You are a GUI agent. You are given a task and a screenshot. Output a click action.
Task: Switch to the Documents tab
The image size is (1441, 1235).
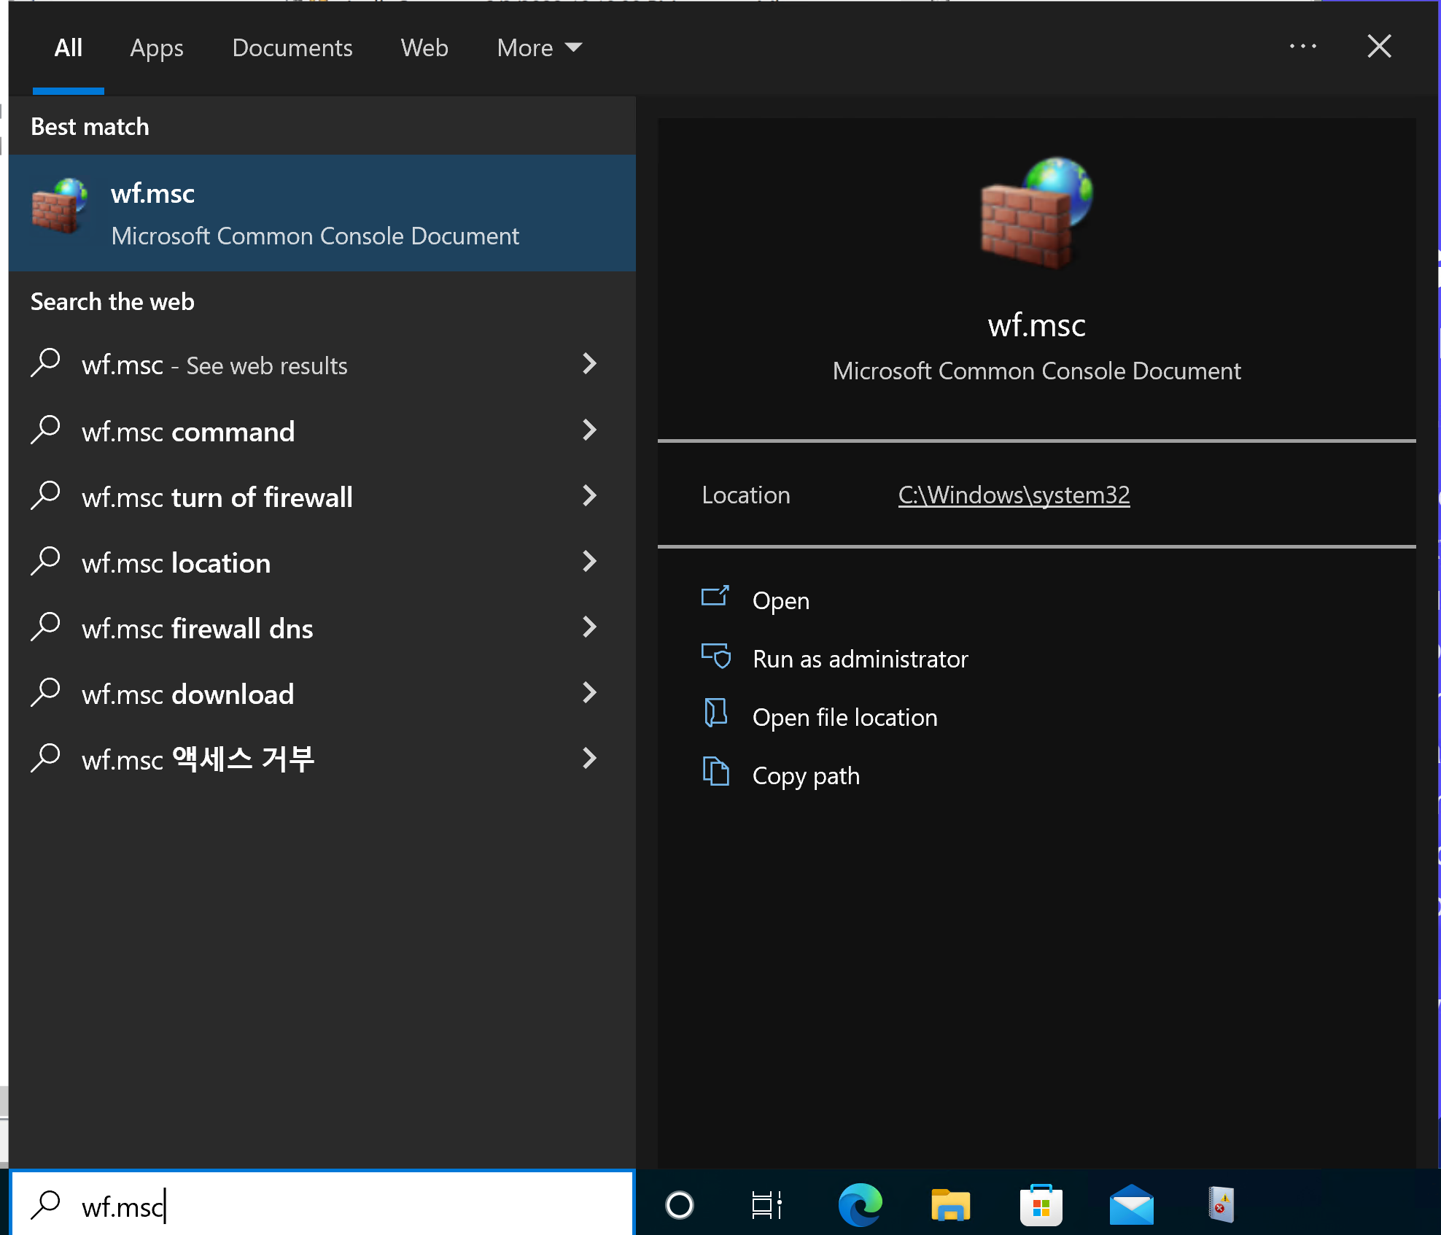(292, 48)
